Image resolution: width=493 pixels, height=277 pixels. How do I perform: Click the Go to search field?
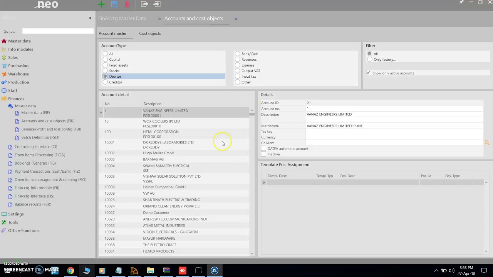(58, 31)
